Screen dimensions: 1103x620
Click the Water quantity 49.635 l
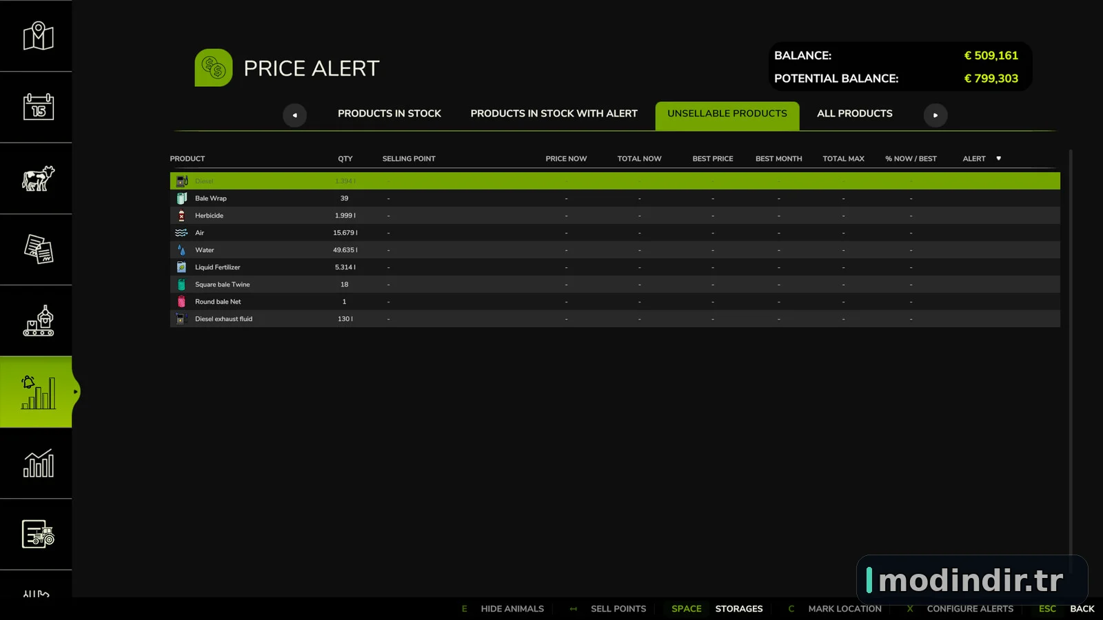pos(345,250)
